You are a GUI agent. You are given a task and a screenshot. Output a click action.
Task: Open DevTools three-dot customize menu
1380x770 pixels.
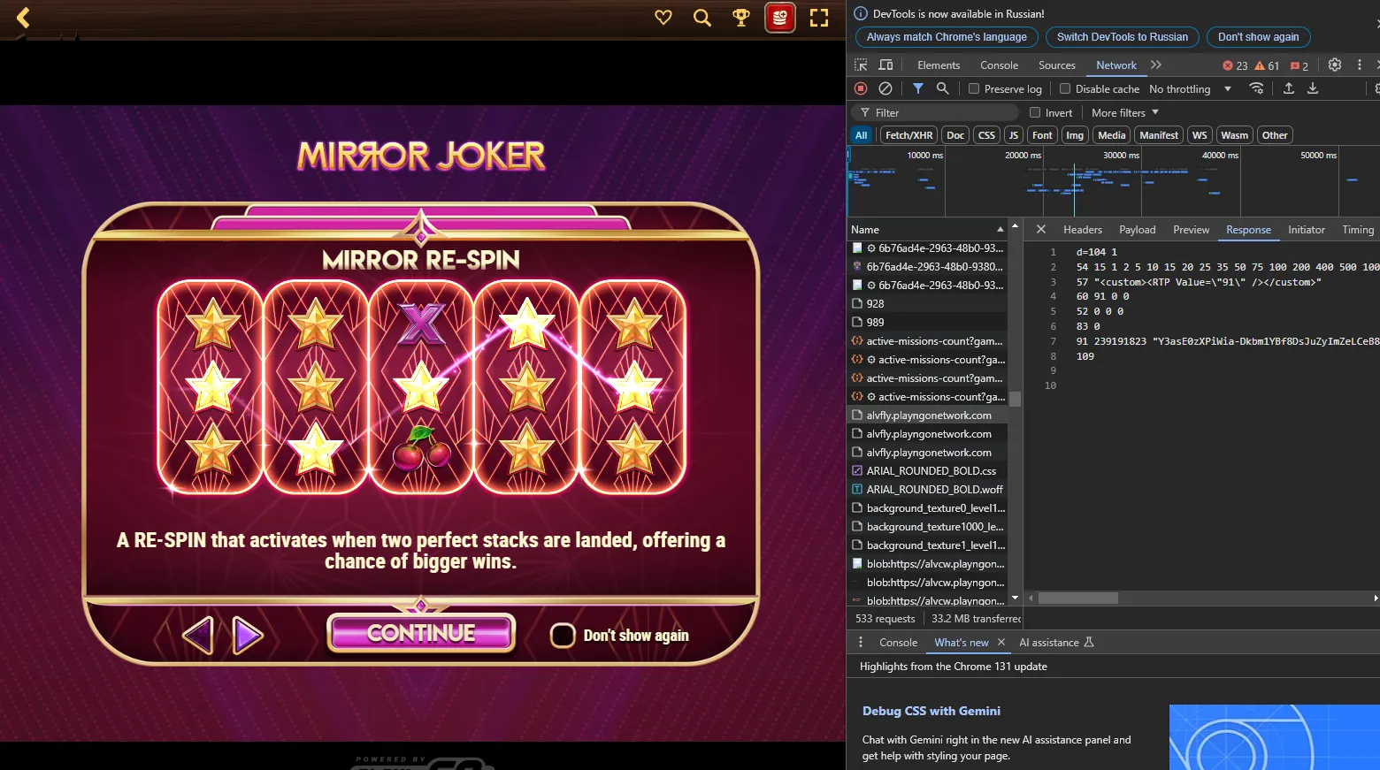tap(1360, 65)
